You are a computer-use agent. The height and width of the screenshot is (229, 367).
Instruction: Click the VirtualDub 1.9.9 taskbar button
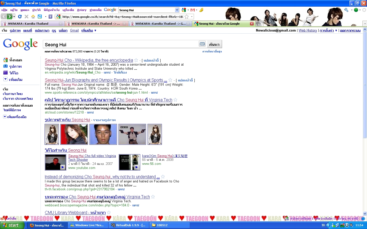click(129, 225)
